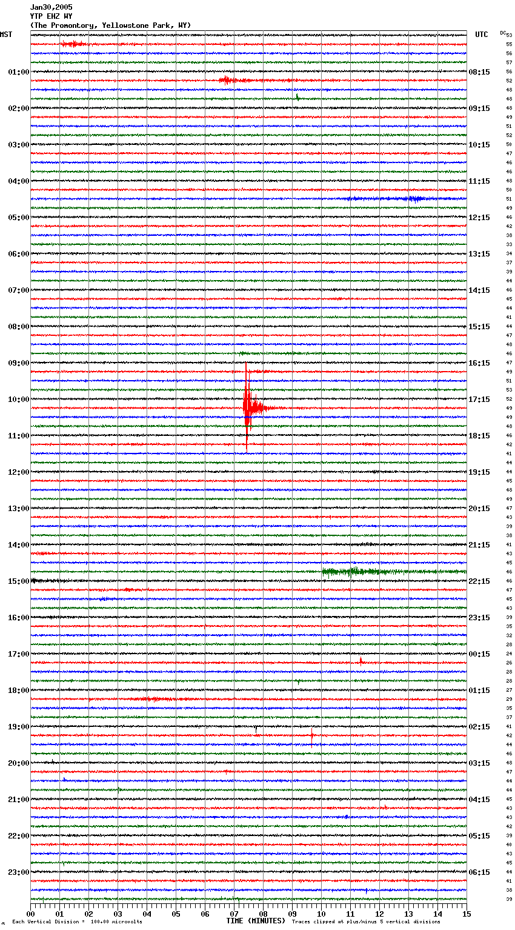Select the station code "YTP EHZ WY"
Image resolution: width=515 pixels, height=930 pixels.
click(x=51, y=16)
